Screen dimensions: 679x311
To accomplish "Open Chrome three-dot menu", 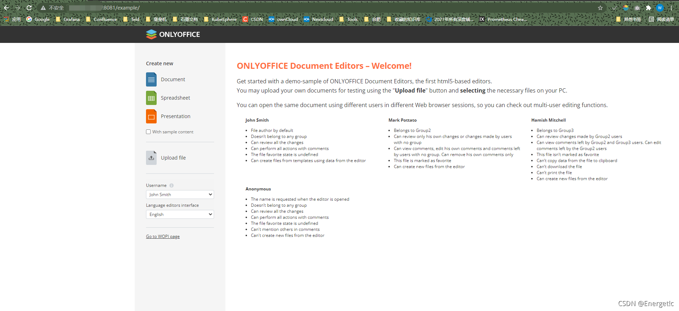I will click(x=671, y=8).
